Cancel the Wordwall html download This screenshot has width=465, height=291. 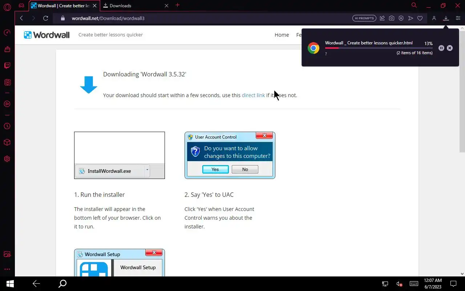[x=450, y=48]
